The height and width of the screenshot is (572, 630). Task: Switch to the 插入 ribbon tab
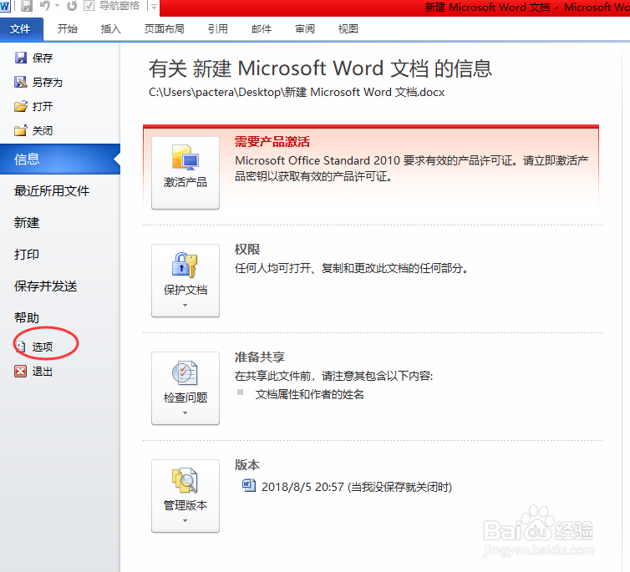tap(111, 29)
